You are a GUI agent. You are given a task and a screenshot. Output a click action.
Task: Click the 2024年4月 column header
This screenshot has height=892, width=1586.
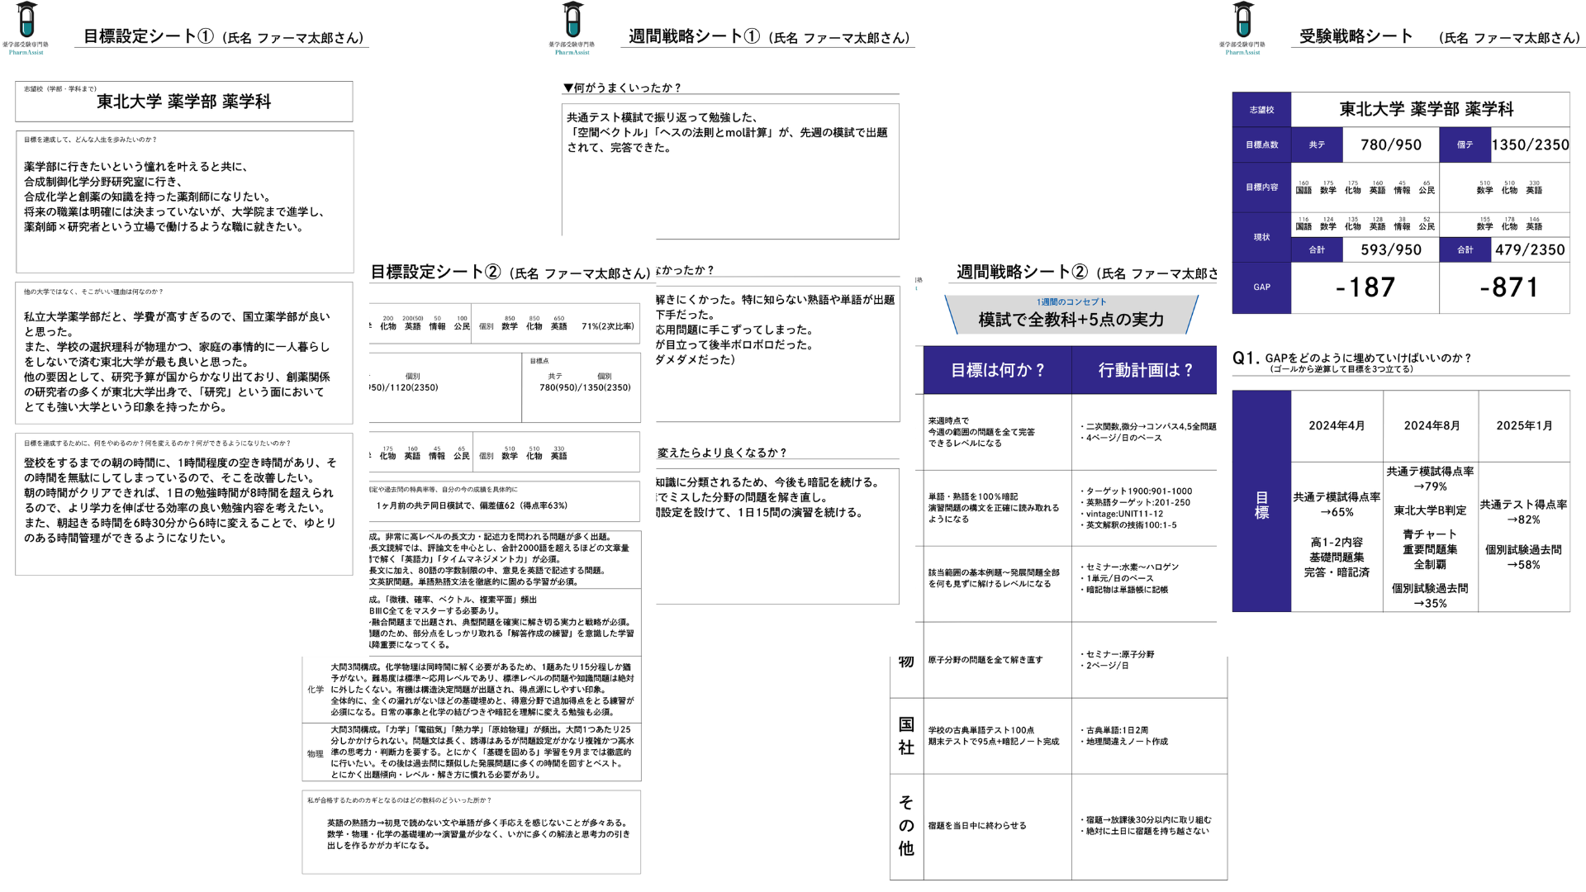1337,425
